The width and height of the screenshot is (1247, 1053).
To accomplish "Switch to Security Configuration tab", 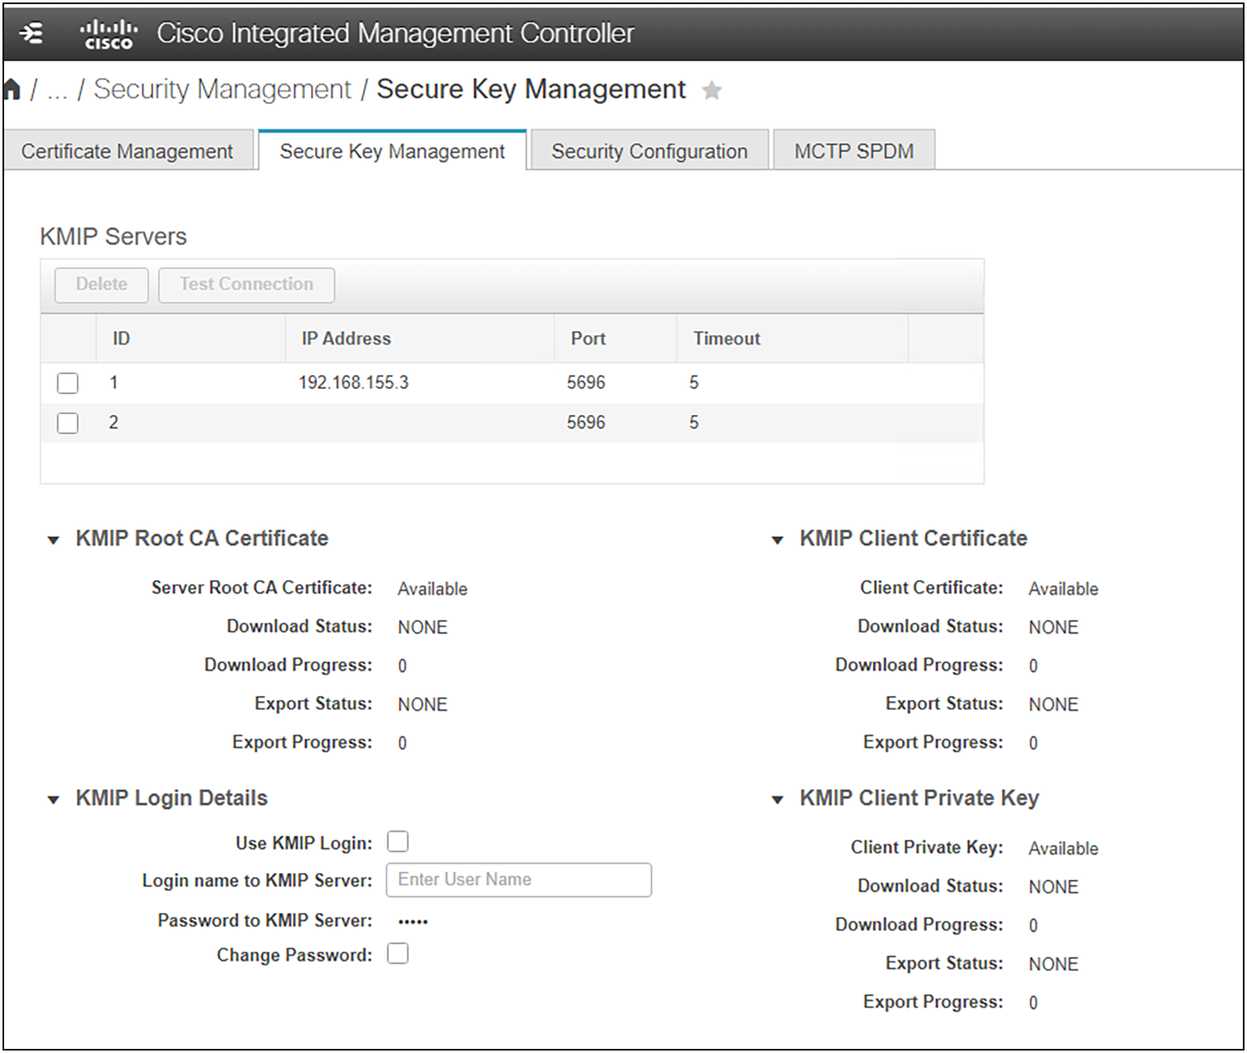I will coord(650,151).
